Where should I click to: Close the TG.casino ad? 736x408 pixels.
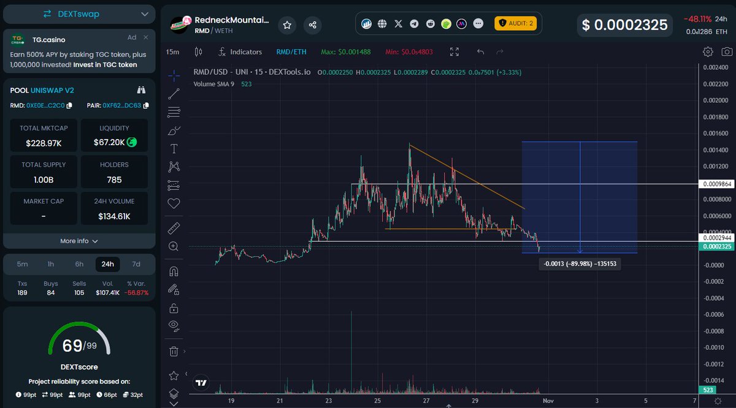[145, 37]
